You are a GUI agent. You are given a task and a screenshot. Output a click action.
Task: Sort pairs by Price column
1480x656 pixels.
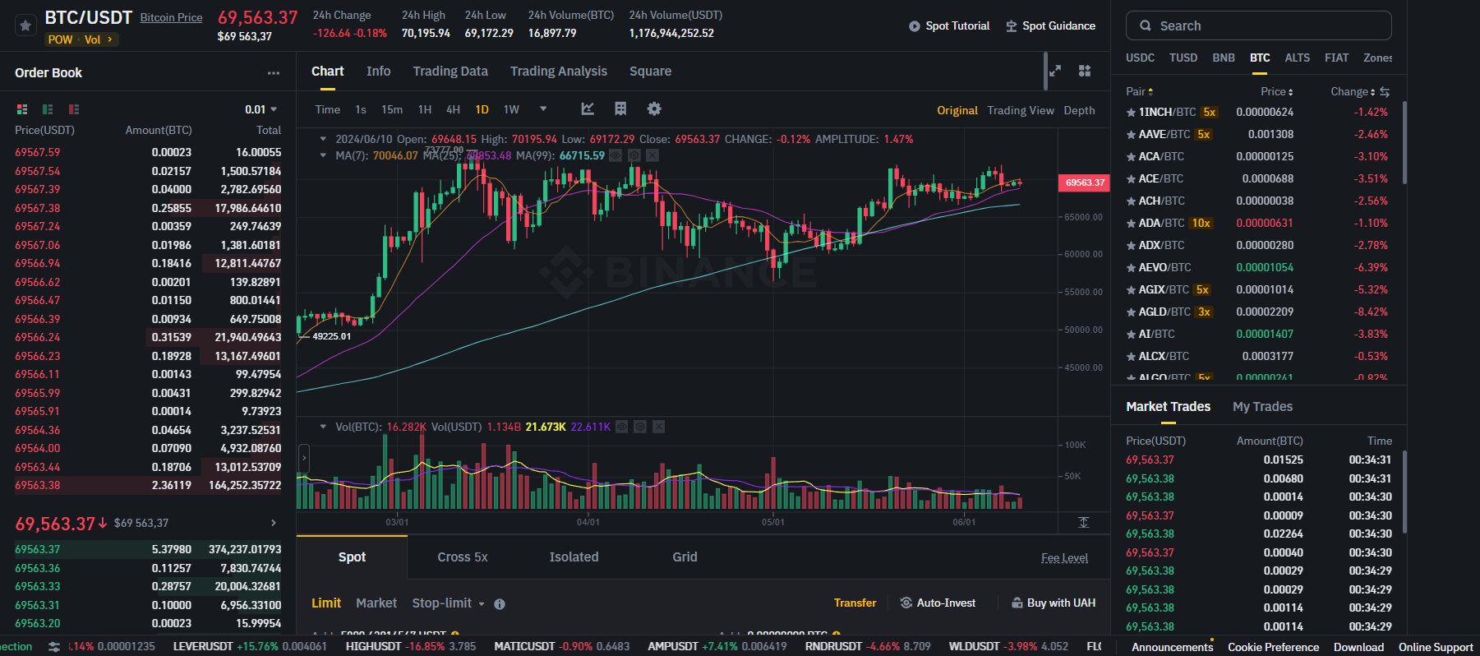tap(1277, 91)
